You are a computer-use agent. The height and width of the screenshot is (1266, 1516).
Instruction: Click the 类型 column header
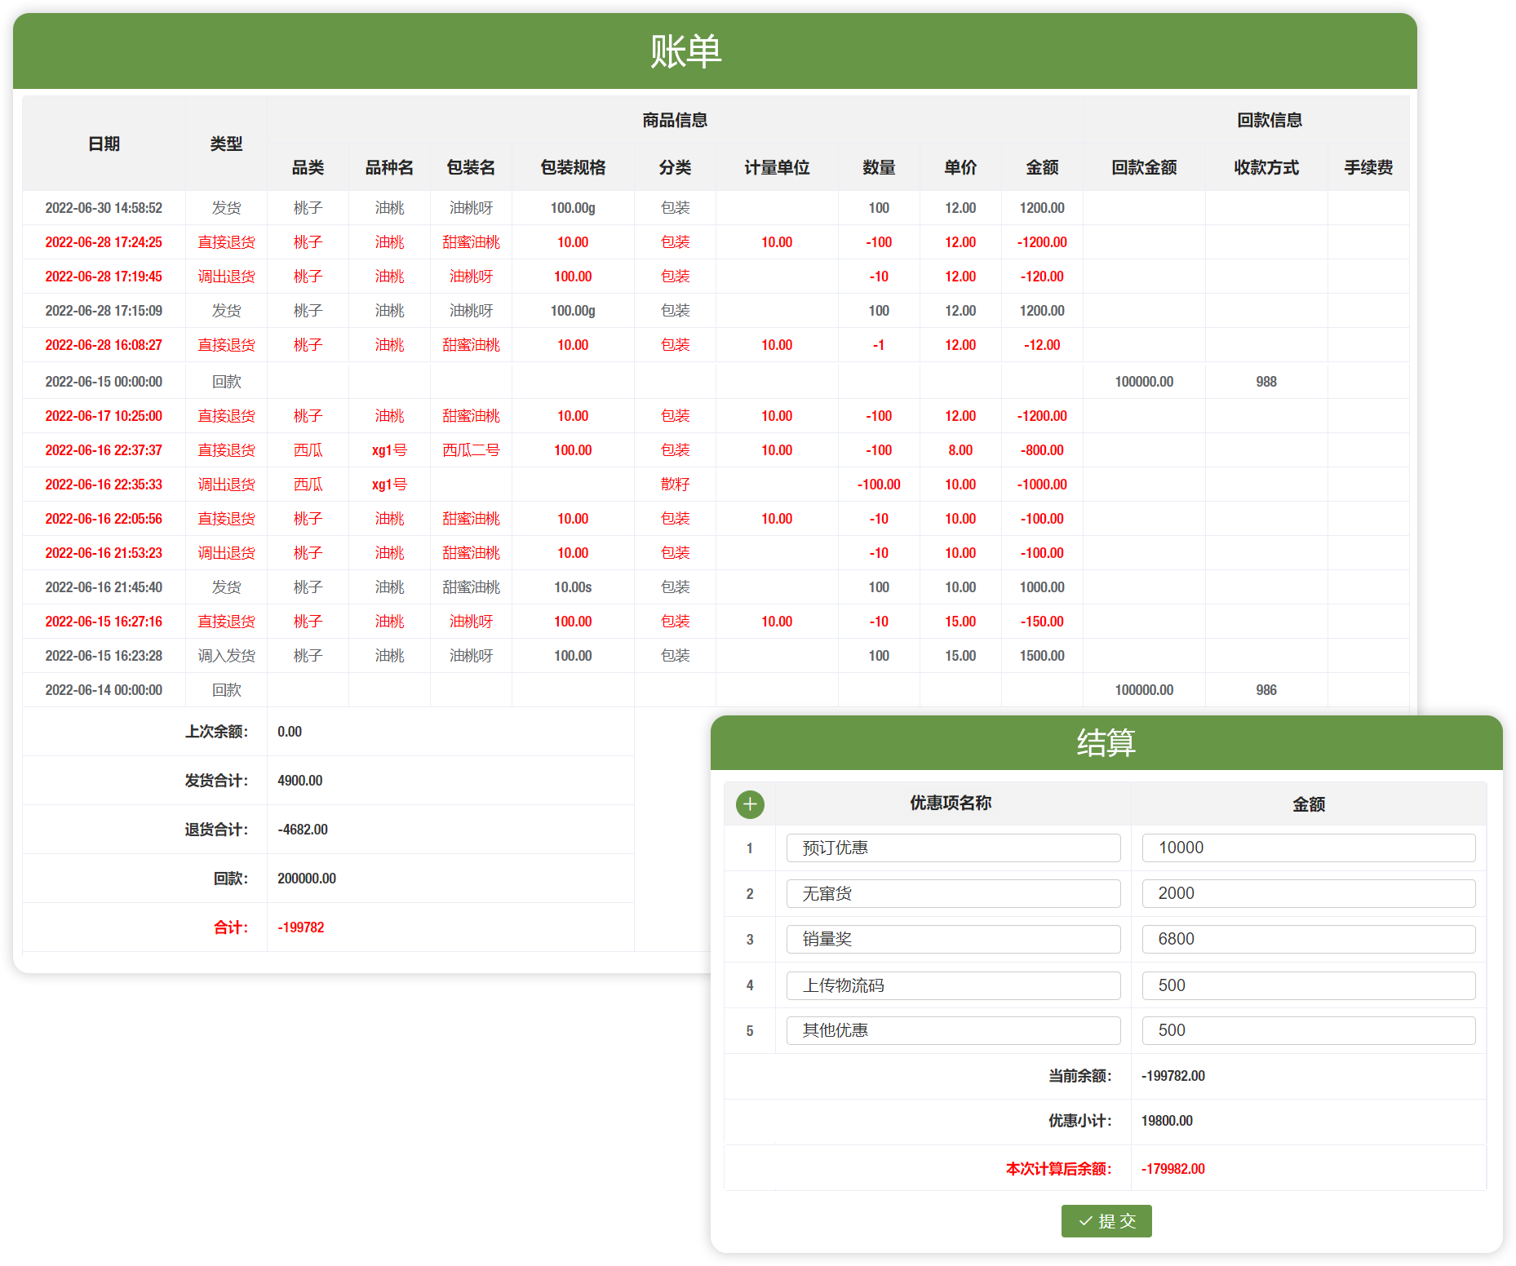pos(226,144)
